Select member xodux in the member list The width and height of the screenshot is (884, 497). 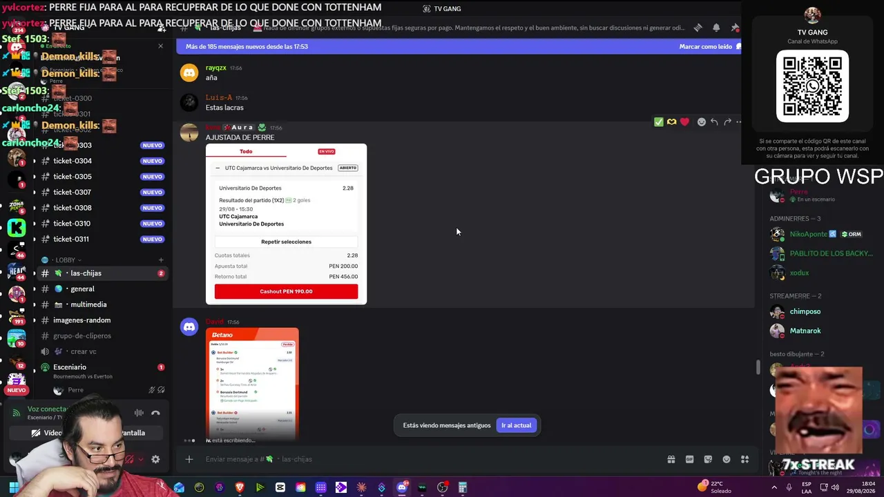(x=799, y=273)
